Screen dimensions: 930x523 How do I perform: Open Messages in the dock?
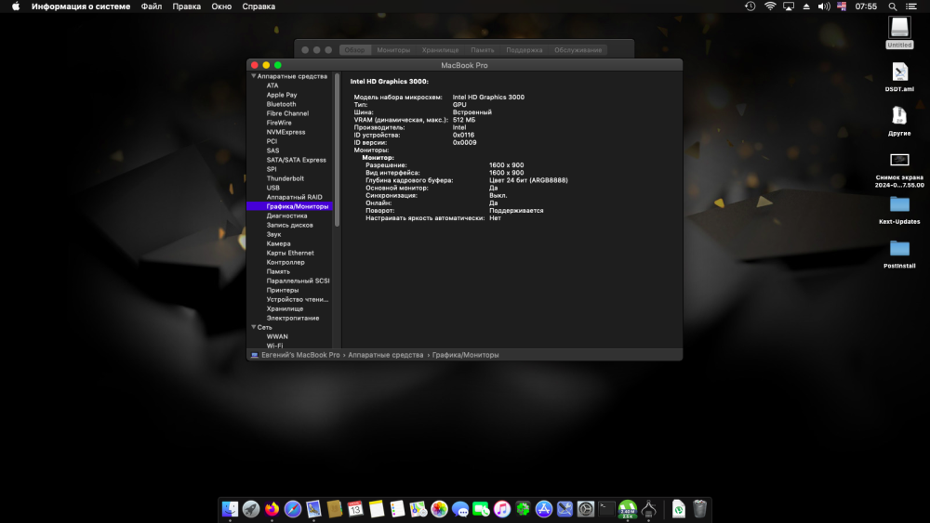pos(460,509)
